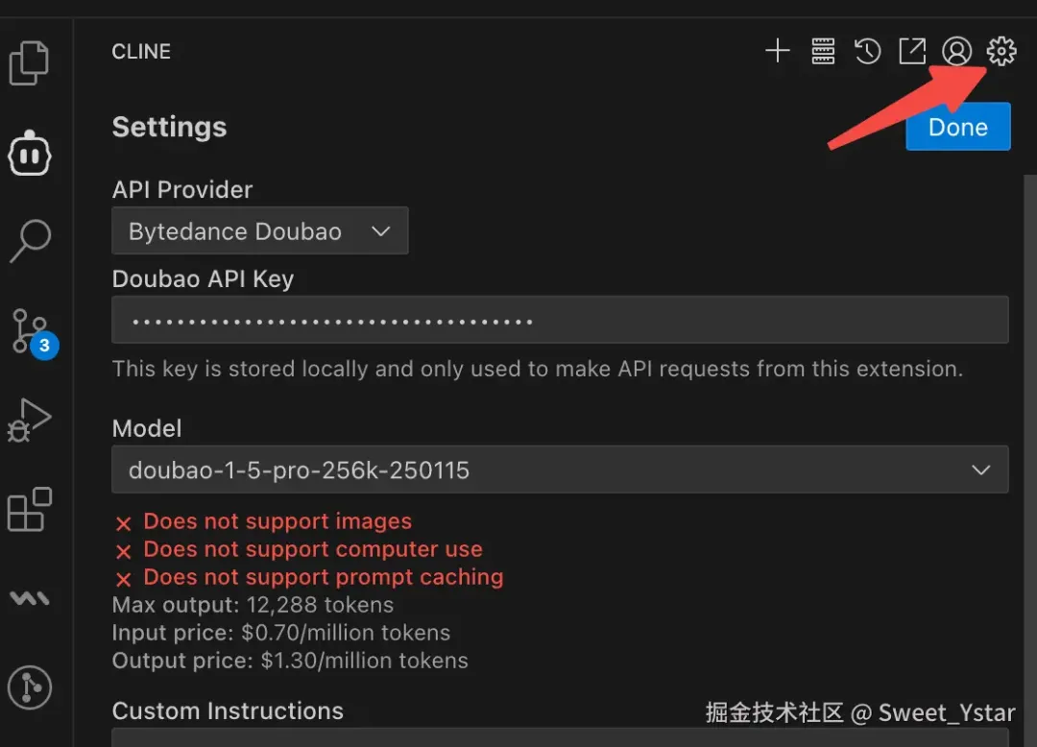Open the Extensions icon
Image resolution: width=1037 pixels, height=747 pixels.
point(30,509)
